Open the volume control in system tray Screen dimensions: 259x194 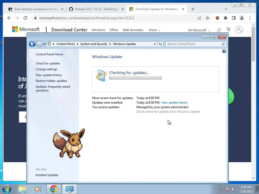point(233,189)
